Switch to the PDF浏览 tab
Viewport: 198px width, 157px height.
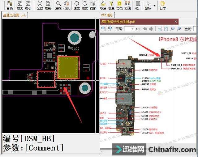coord(107,15)
